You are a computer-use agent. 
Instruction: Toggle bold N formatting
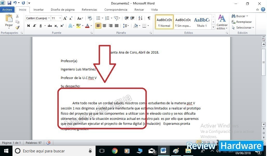[29, 26]
